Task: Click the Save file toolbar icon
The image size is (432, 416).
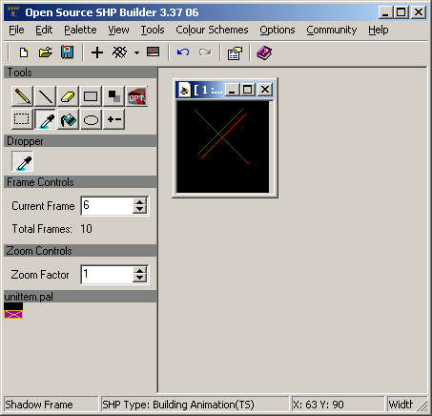Action: 67,52
